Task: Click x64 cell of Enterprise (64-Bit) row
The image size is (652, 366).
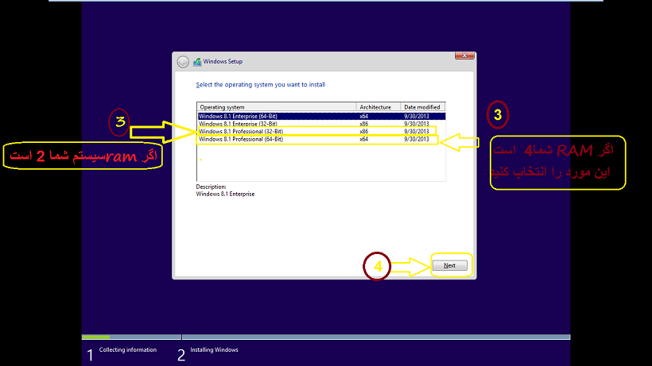Action: [x=364, y=116]
